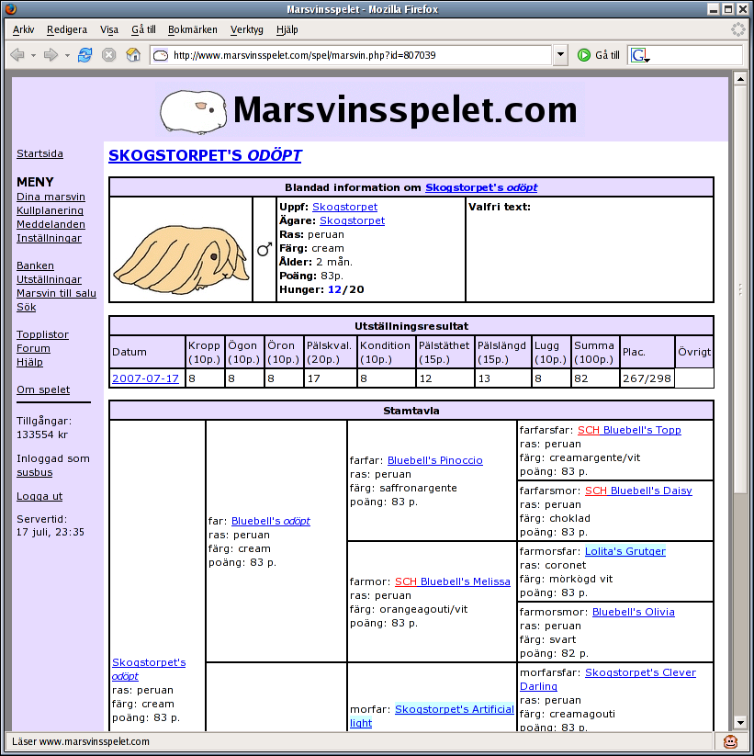Click the monkey icon in the status bar
The width and height of the screenshot is (754, 756).
pos(731,741)
